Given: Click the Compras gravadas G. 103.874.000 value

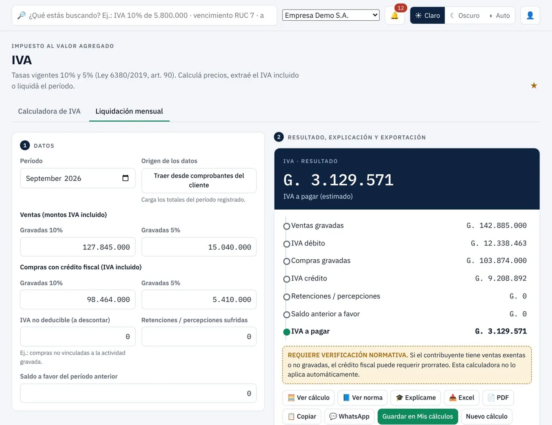Looking at the screenshot, I should tap(496, 261).
